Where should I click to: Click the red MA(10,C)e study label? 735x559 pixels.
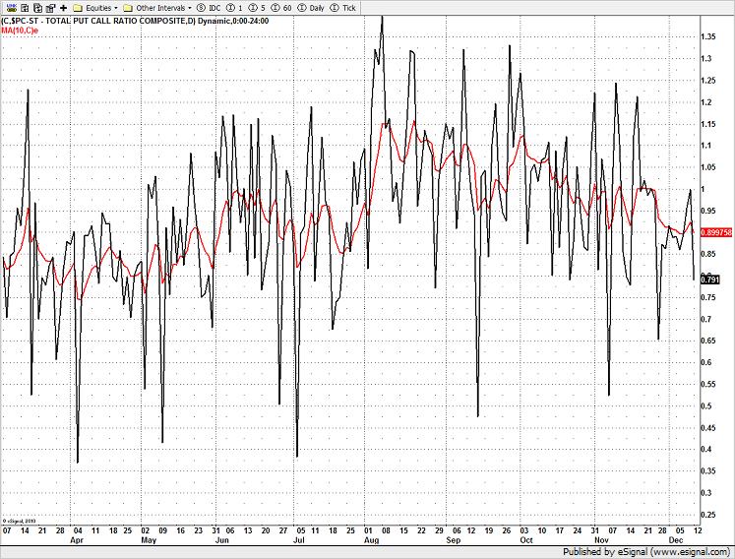20,31
